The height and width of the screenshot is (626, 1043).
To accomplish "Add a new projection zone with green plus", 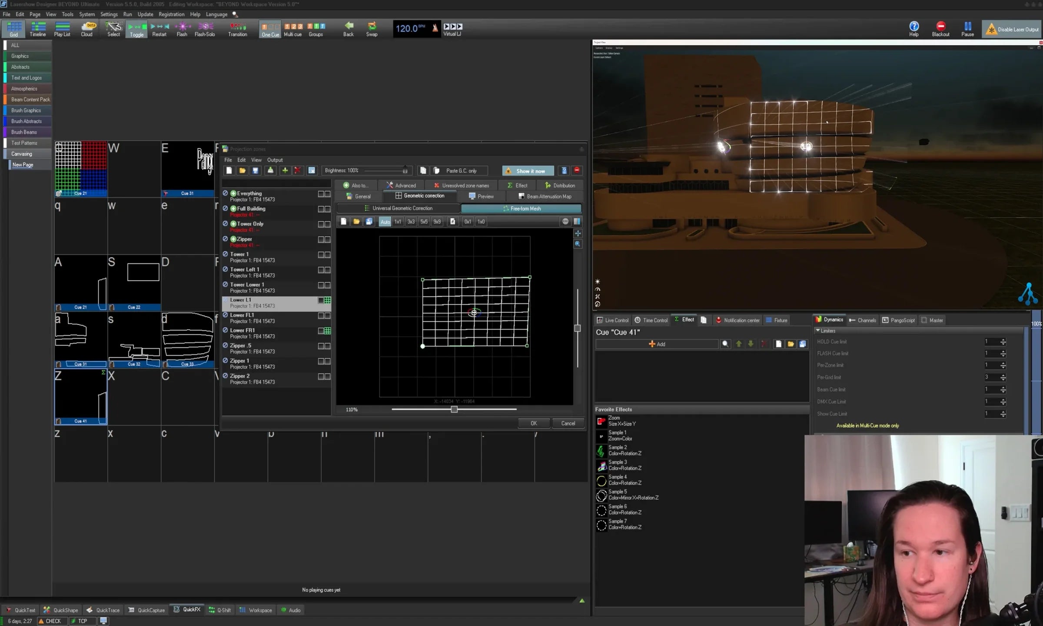I will pos(285,170).
